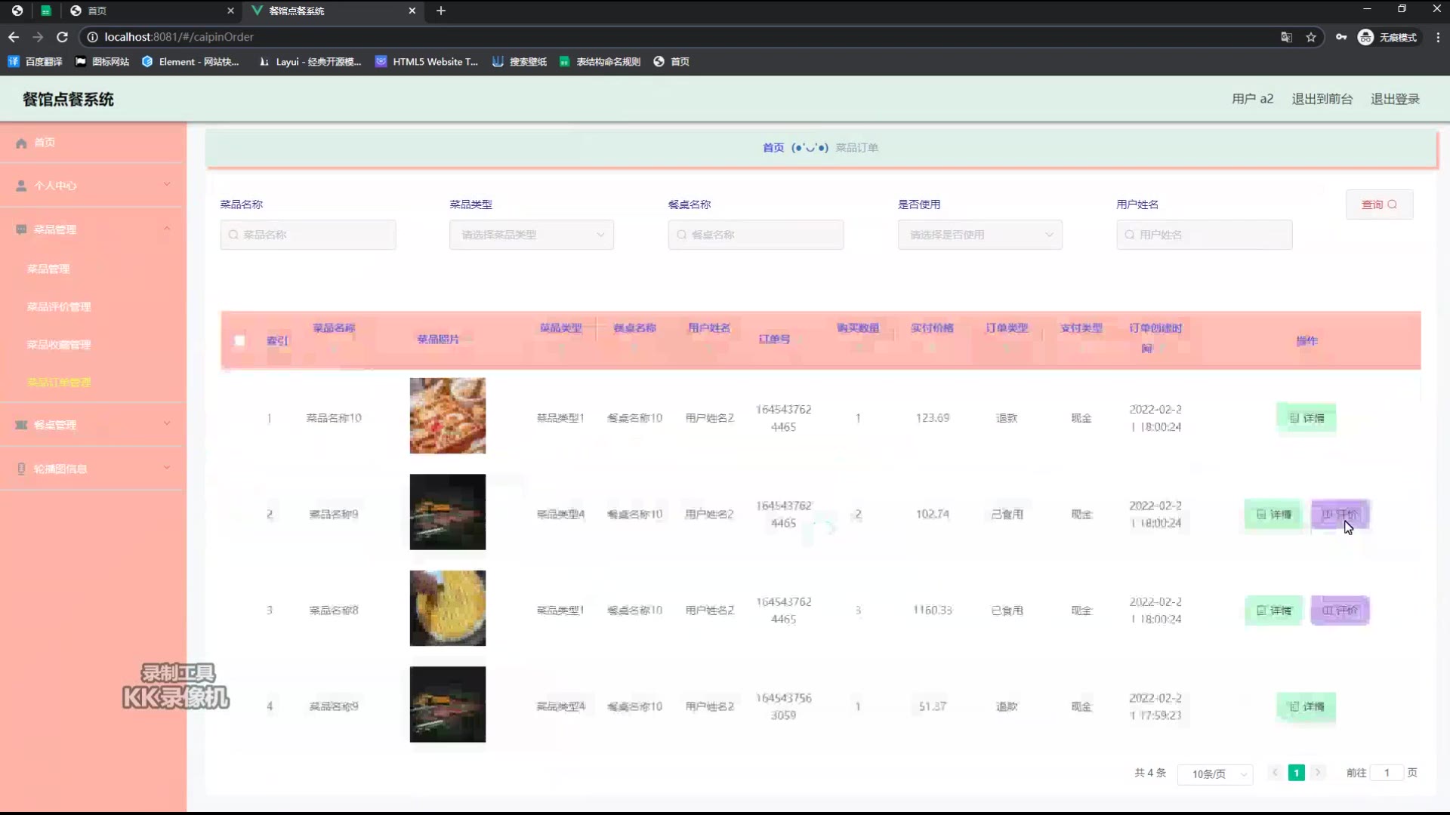Open the 10条/页 page size selector

pyautogui.click(x=1214, y=773)
